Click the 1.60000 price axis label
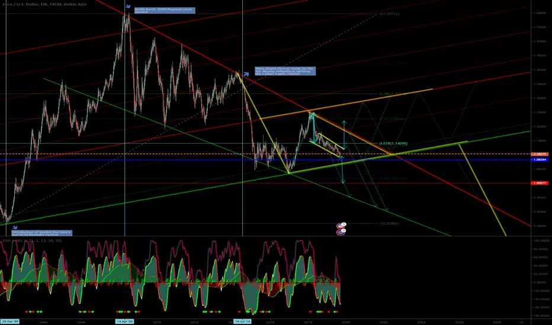 click(540, 13)
